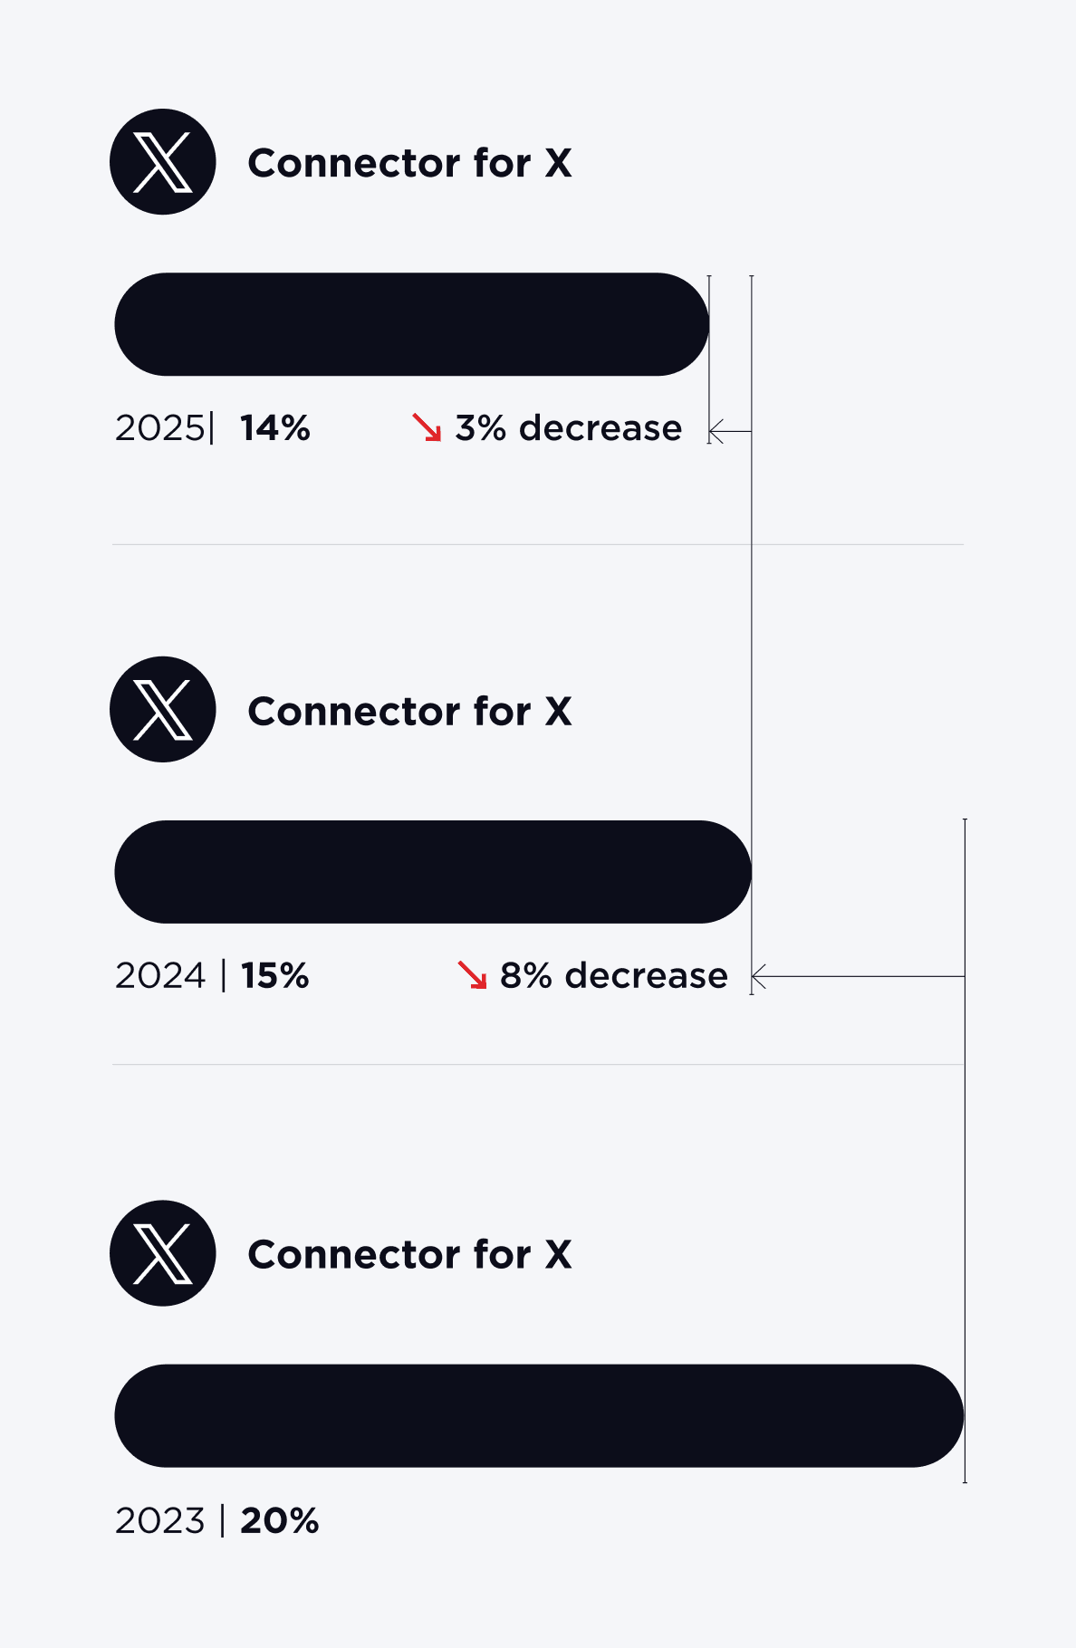1076x1648 pixels.
Task: Select the 2024 black progress bar
Action: click(x=433, y=872)
